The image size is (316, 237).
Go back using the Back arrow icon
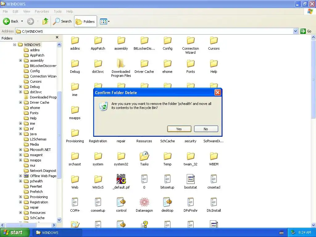pos(6,21)
